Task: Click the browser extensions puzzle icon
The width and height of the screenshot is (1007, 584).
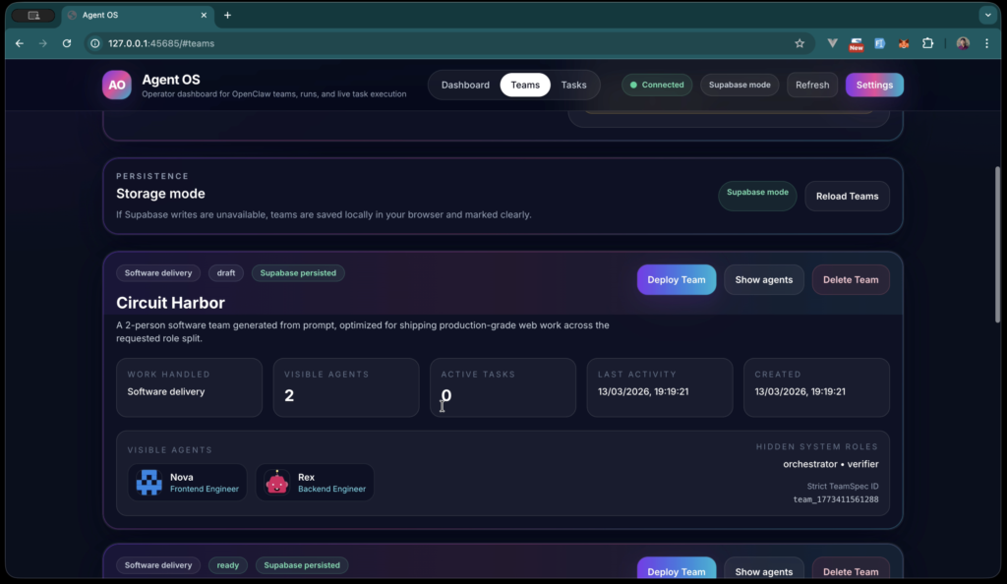Action: pos(927,43)
